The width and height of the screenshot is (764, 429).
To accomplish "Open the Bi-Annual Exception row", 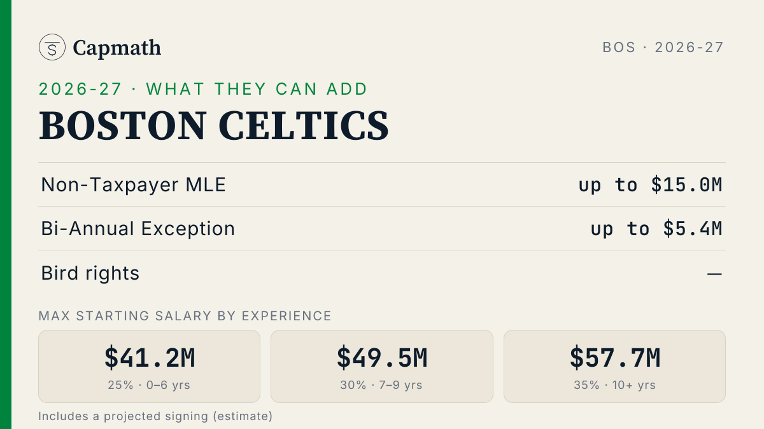I will [382, 229].
